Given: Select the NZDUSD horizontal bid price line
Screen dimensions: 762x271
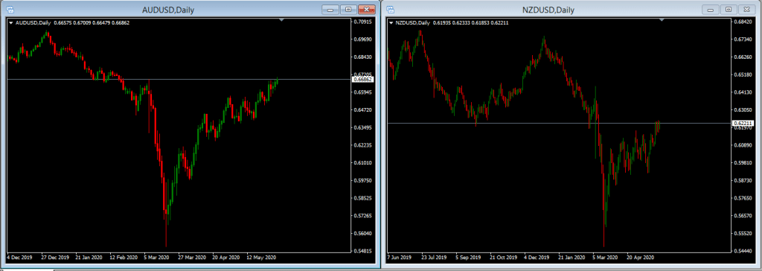Looking at the screenshot, I should click(x=559, y=123).
